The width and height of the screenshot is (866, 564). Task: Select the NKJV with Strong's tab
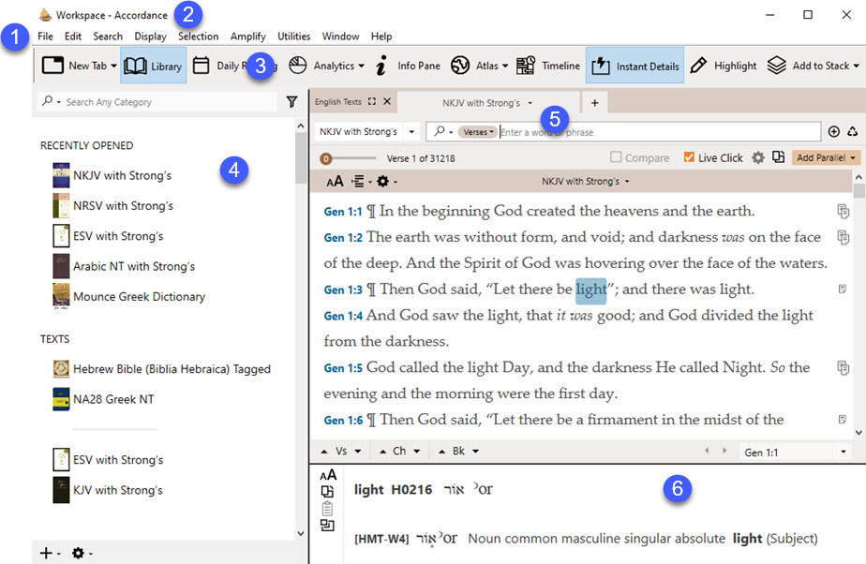pyautogui.click(x=489, y=103)
